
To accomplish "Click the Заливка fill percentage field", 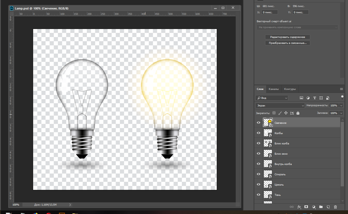I will [x=334, y=113].
